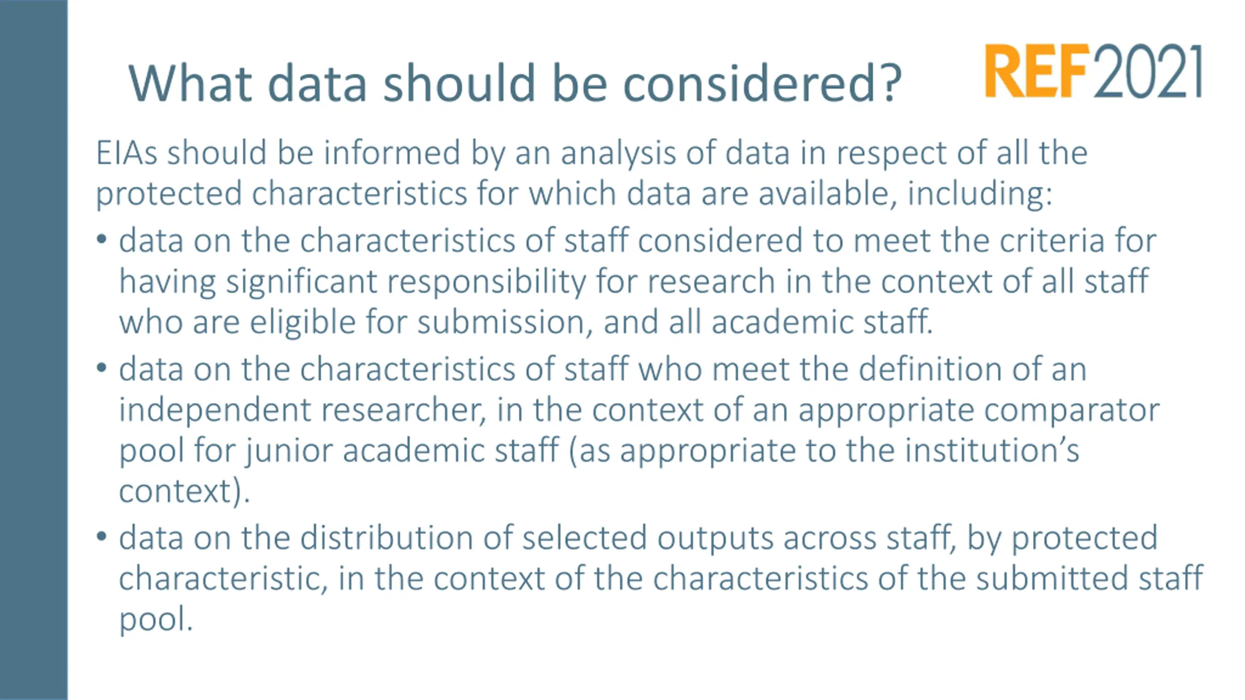Click the REF2021 logo
Image resolution: width=1245 pixels, height=700 pixels.
click(x=1093, y=71)
